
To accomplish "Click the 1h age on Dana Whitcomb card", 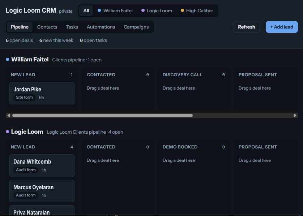I will point(44,170).
